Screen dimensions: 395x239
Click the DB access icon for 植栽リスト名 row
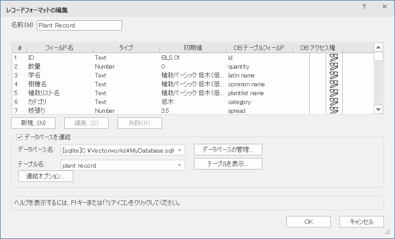(x=334, y=93)
